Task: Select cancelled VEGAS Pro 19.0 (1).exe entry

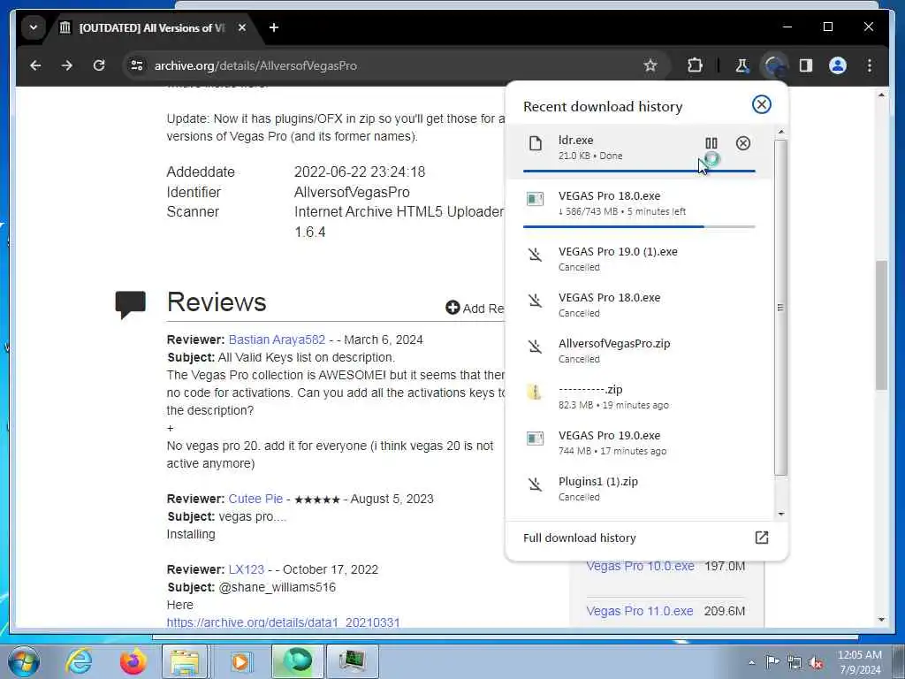Action: (x=639, y=259)
